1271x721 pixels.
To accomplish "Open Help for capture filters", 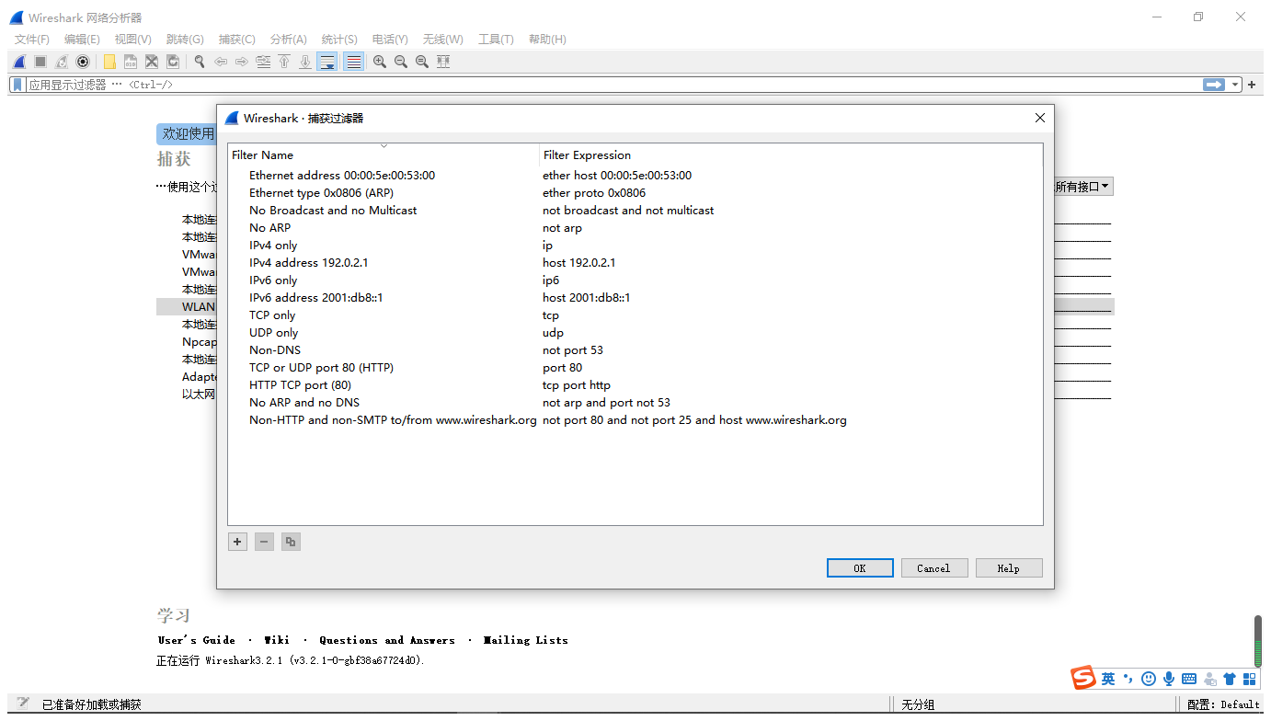I will (x=1009, y=568).
